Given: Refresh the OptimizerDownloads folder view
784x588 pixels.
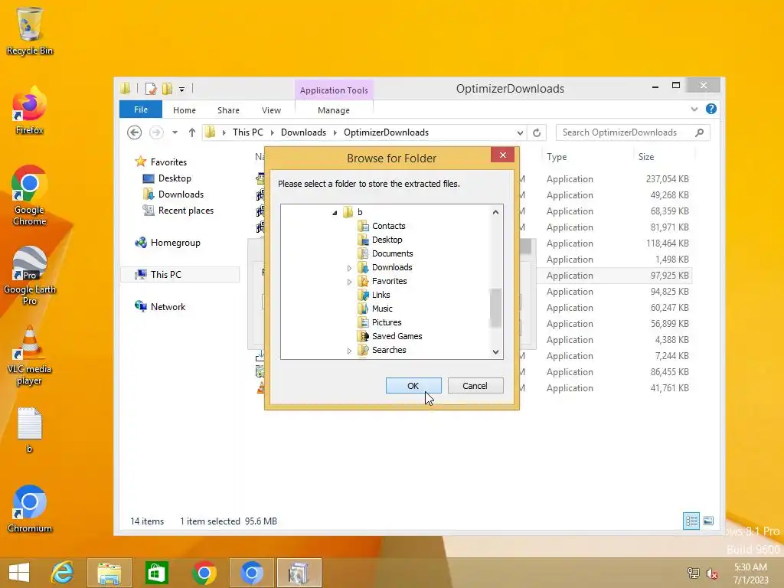Looking at the screenshot, I should tap(537, 132).
